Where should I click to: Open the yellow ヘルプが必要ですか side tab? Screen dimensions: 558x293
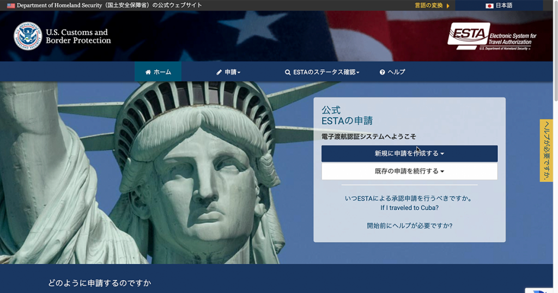tap(546, 150)
